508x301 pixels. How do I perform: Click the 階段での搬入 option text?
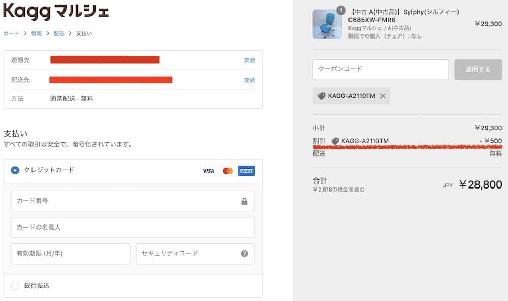(385, 36)
